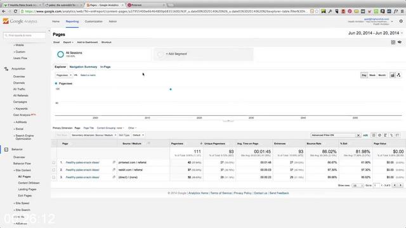The width and height of the screenshot is (406, 228).
Task: Open the account settings gear icon
Action: point(401,21)
